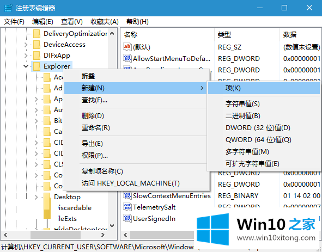Screen dimensions: 322x252
Task: Click the Registry Editor app icon in title bar
Action: [x=8, y=8]
